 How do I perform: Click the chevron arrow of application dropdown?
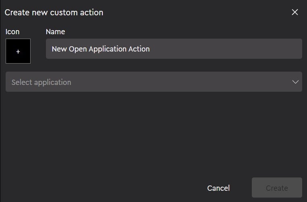pyautogui.click(x=295, y=82)
